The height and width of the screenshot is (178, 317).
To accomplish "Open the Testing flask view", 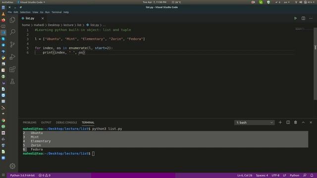I will (x=12, y=82).
